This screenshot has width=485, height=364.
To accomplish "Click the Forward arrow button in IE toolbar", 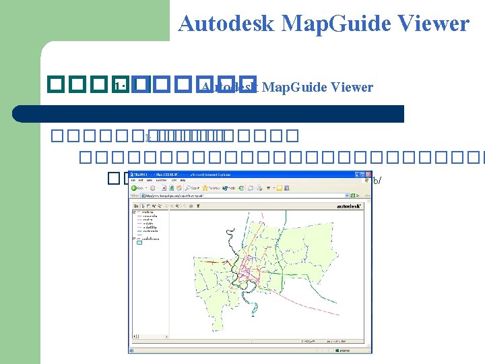I will [x=152, y=188].
